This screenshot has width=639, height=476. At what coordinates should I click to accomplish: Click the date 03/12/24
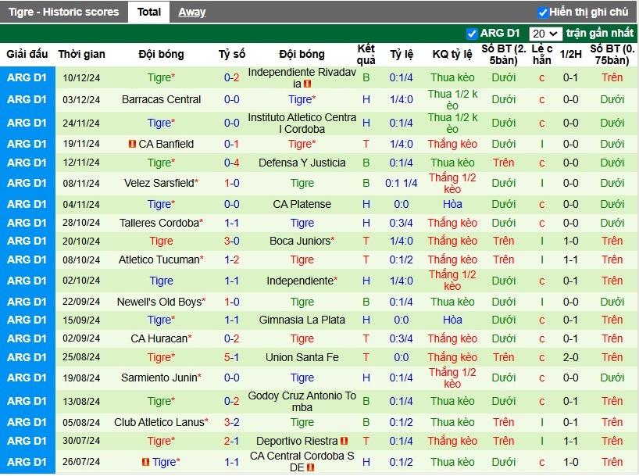click(81, 100)
